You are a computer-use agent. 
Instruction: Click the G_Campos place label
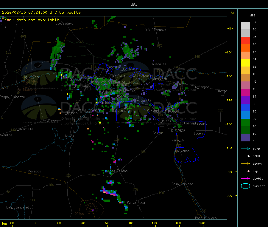202,87
